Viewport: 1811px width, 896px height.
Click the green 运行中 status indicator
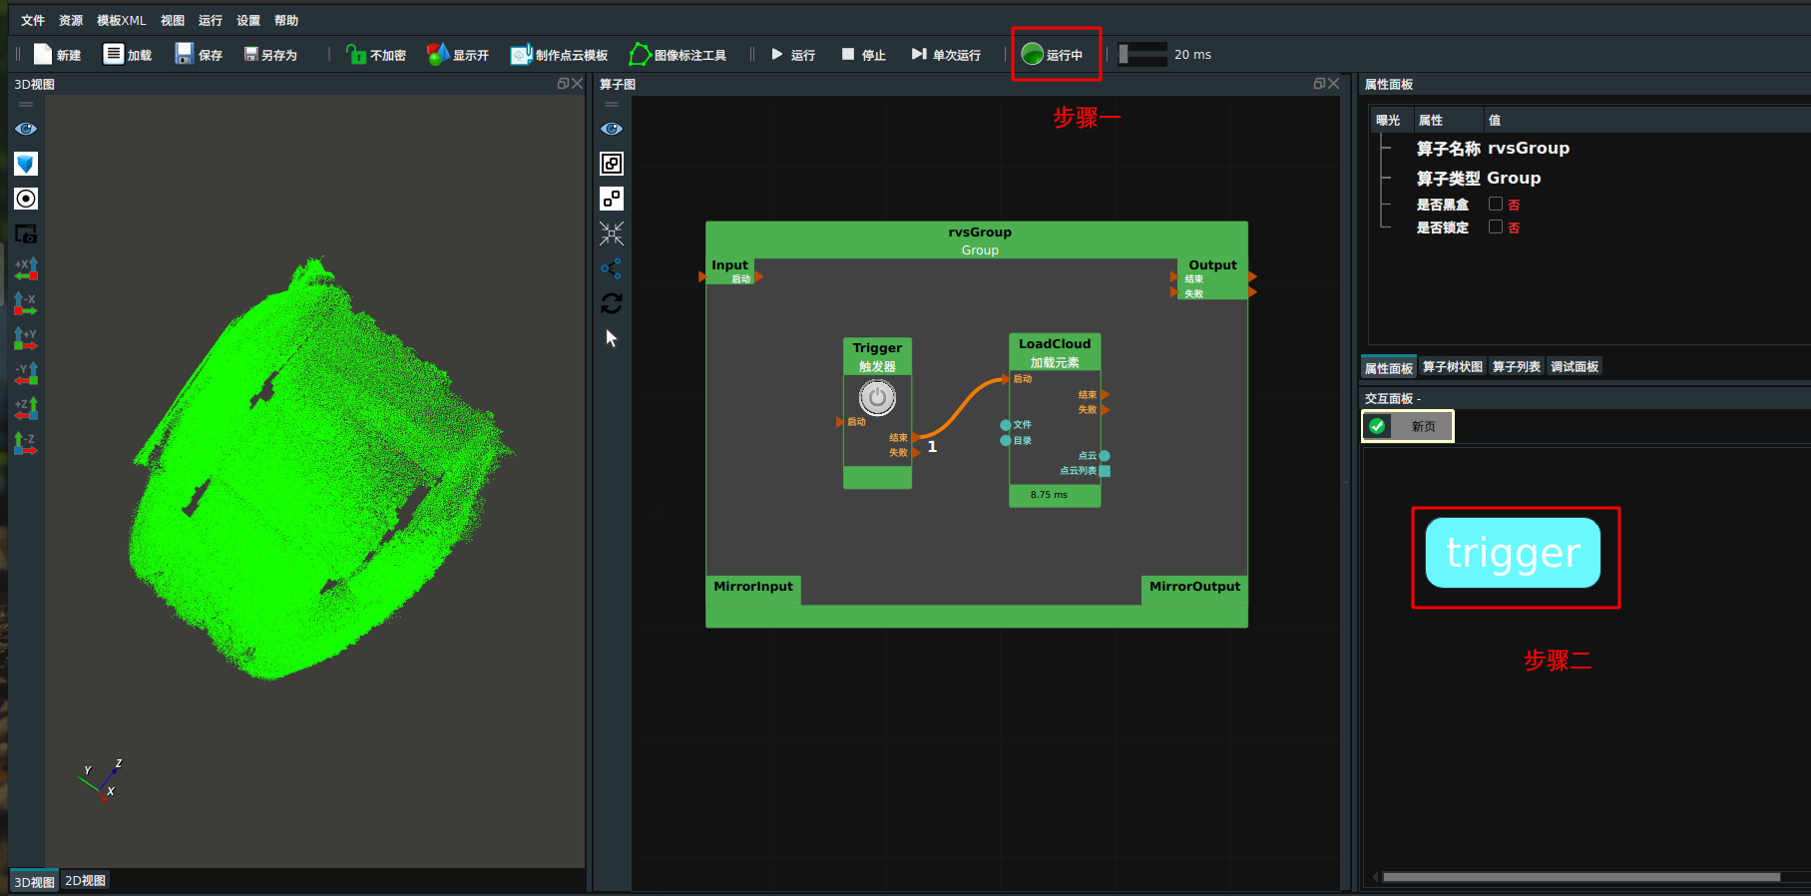click(x=1033, y=54)
